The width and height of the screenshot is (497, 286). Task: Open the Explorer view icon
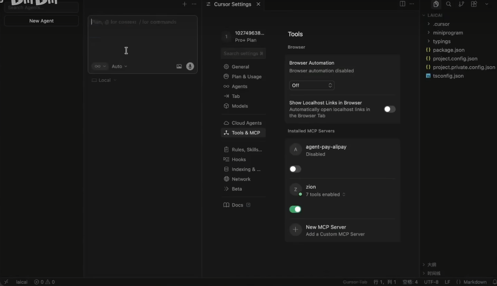pos(436,4)
